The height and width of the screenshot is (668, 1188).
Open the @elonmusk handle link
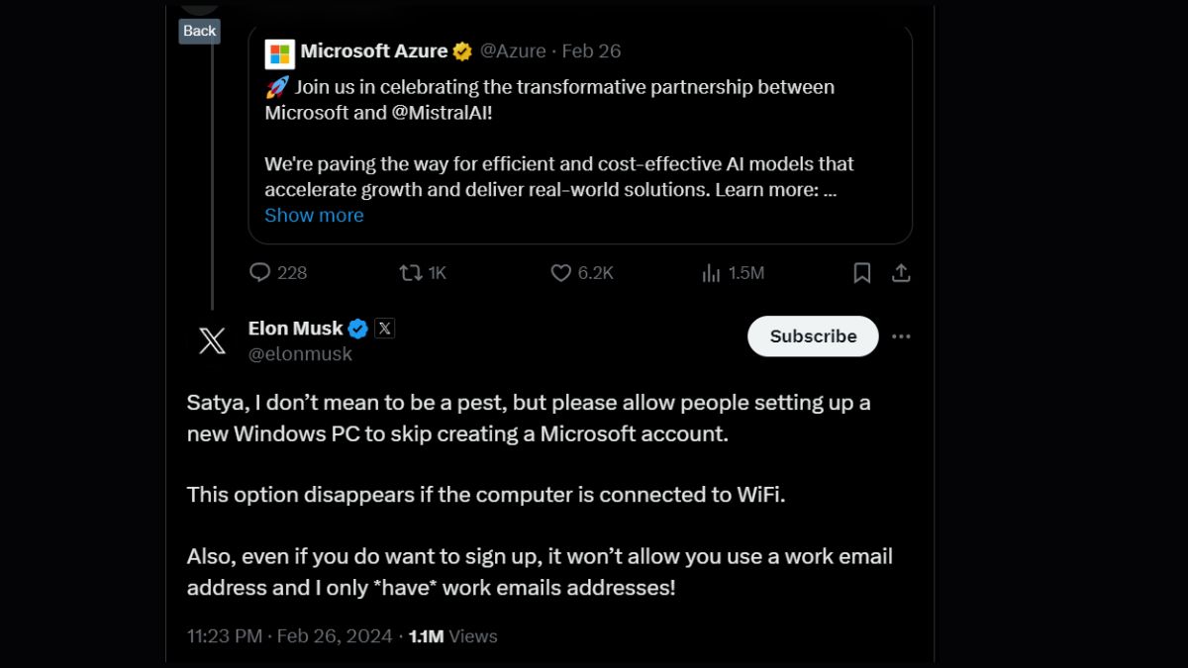pyautogui.click(x=300, y=353)
